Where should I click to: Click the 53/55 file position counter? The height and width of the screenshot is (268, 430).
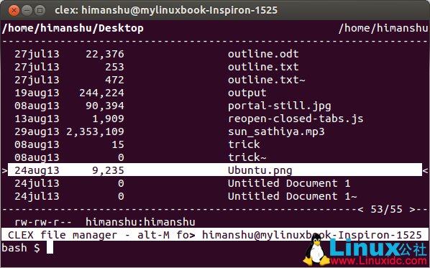pos(386,209)
